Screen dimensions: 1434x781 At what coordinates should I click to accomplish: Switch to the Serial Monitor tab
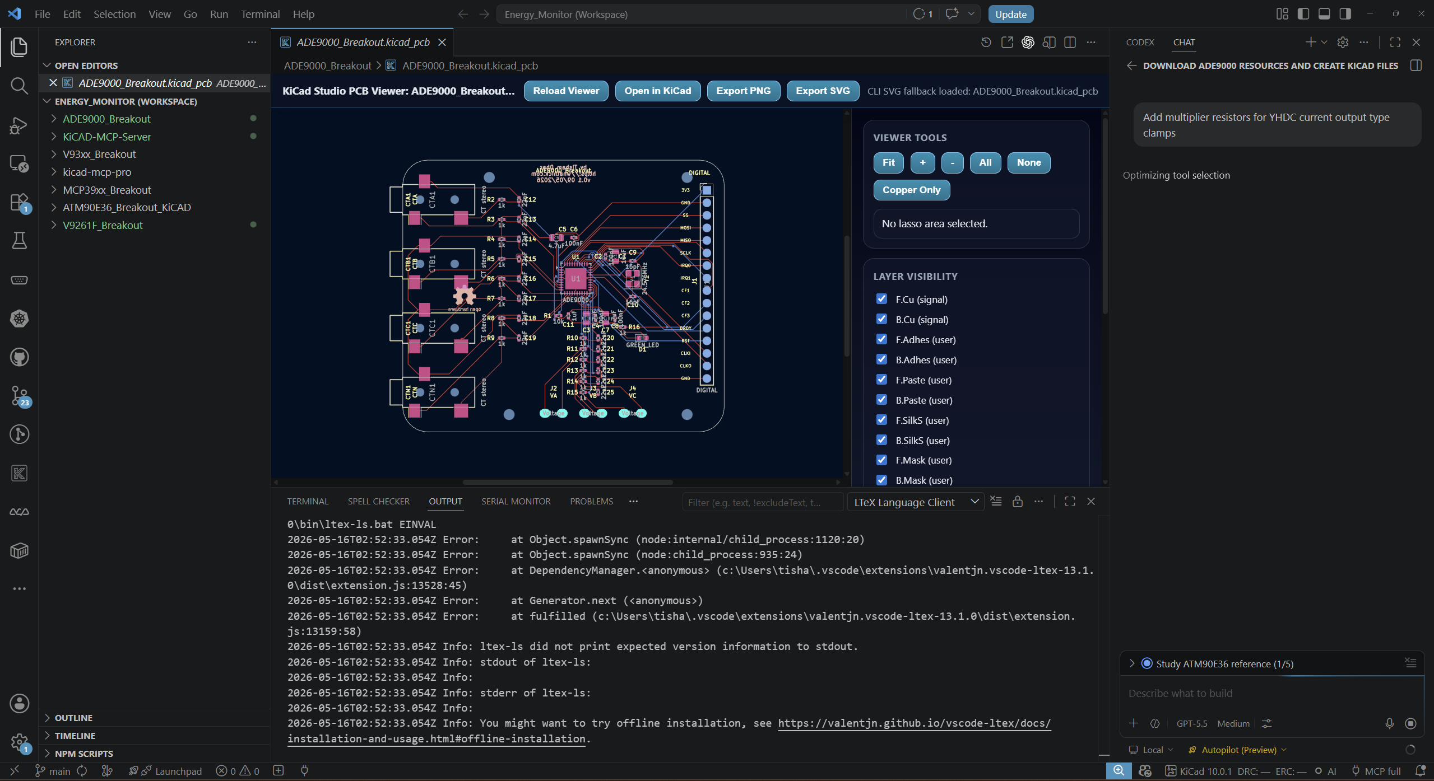point(516,502)
